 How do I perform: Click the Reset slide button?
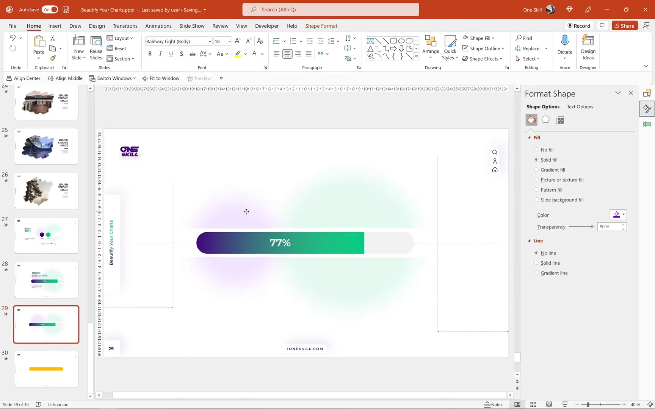tap(116, 48)
